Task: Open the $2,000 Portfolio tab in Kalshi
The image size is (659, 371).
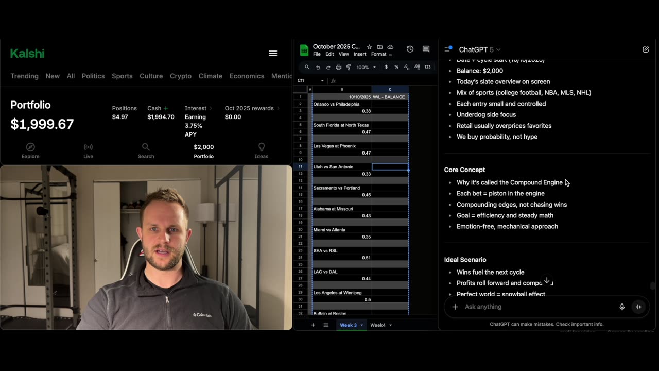Action: coord(203,151)
